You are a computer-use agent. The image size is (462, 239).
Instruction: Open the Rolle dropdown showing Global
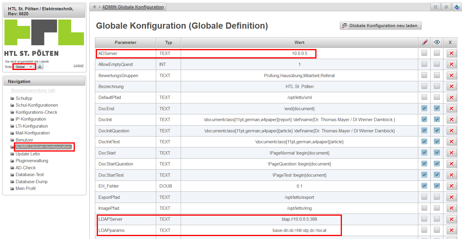point(24,67)
